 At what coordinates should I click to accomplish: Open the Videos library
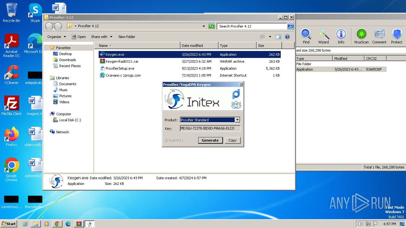pos(64,102)
